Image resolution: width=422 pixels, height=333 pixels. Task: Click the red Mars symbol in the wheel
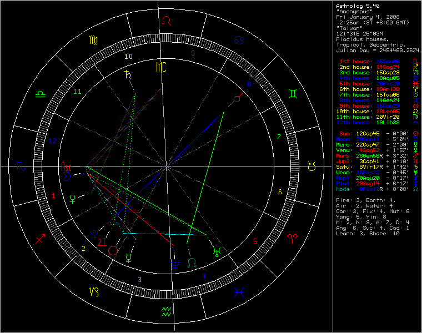point(238,98)
